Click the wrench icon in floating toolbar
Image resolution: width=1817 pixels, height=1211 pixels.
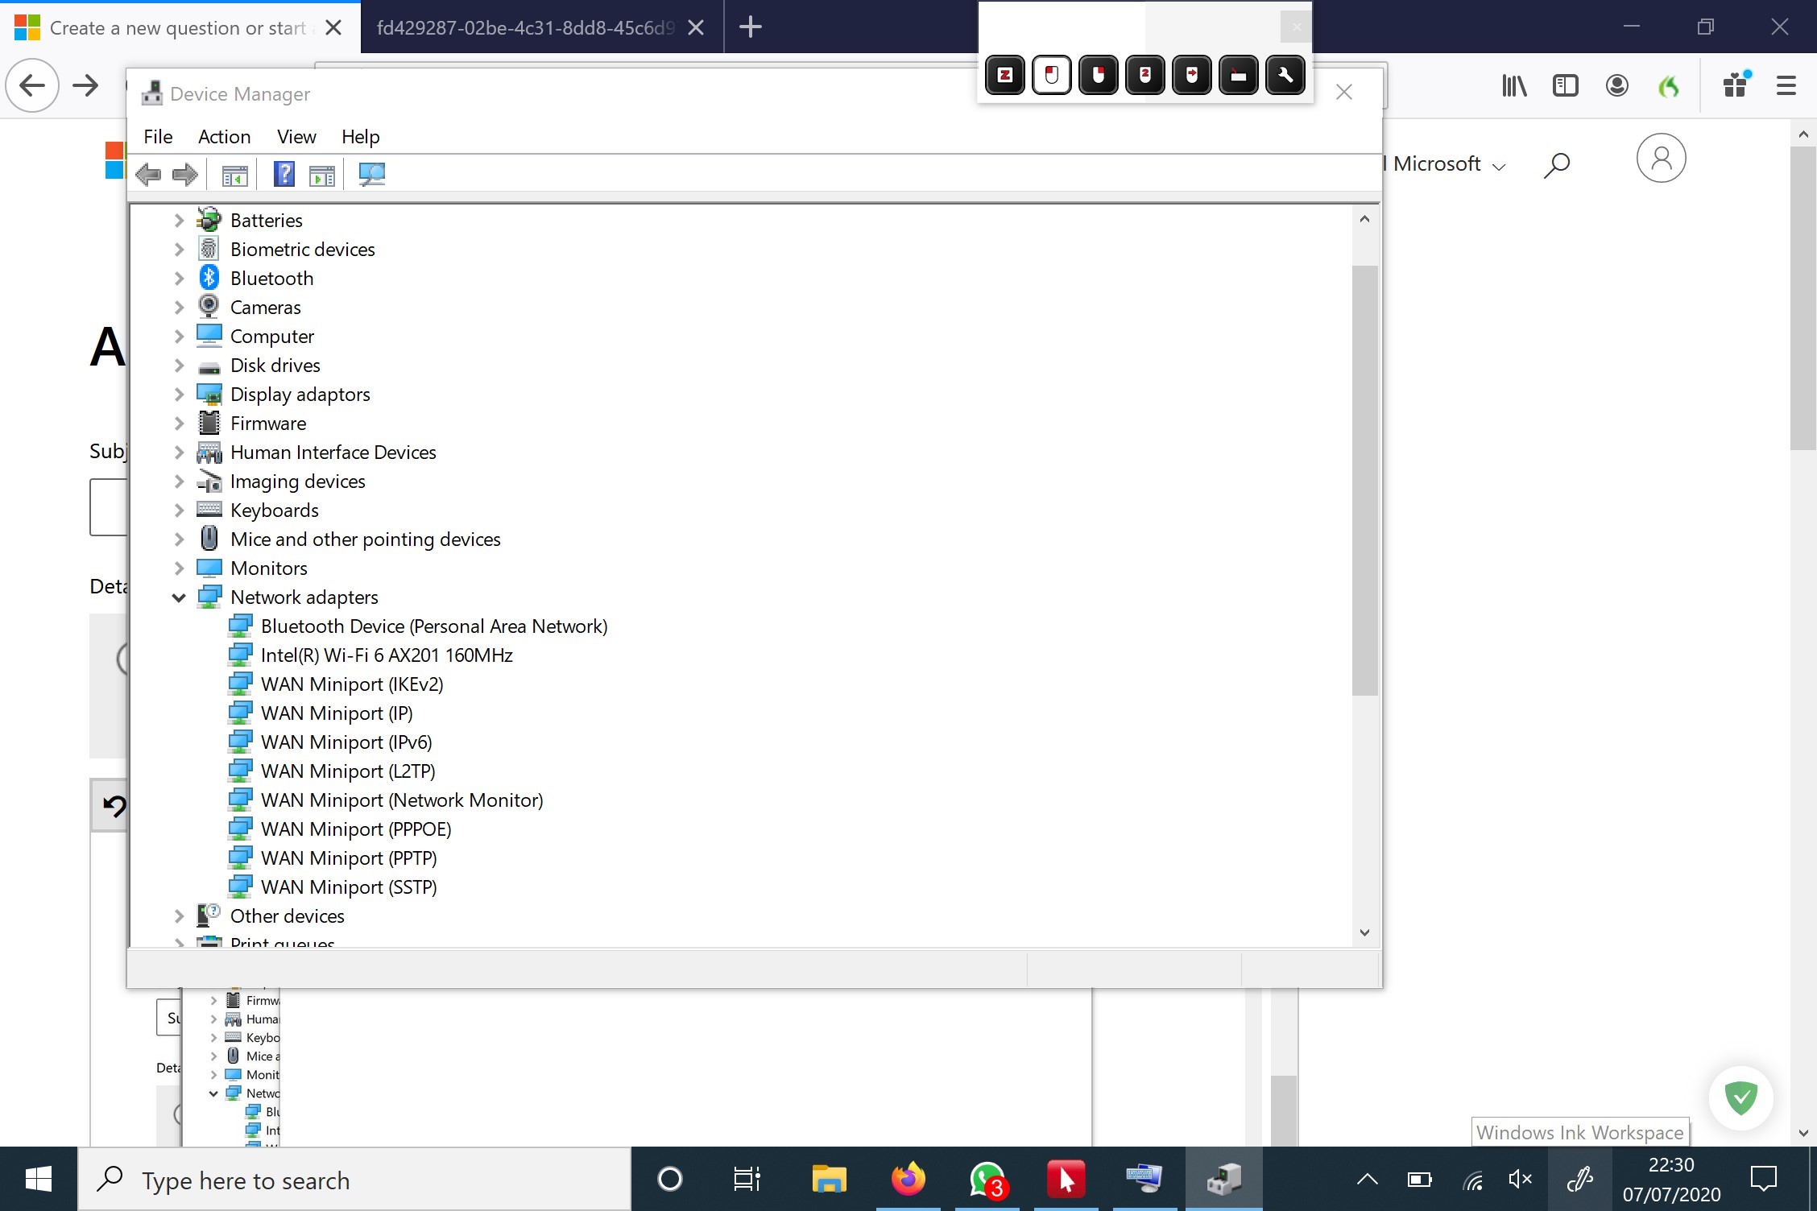pos(1285,76)
